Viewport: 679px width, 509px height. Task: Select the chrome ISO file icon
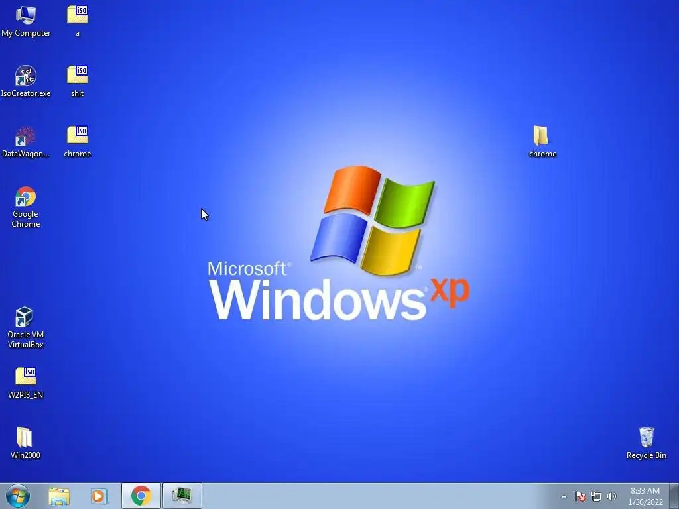78,142
